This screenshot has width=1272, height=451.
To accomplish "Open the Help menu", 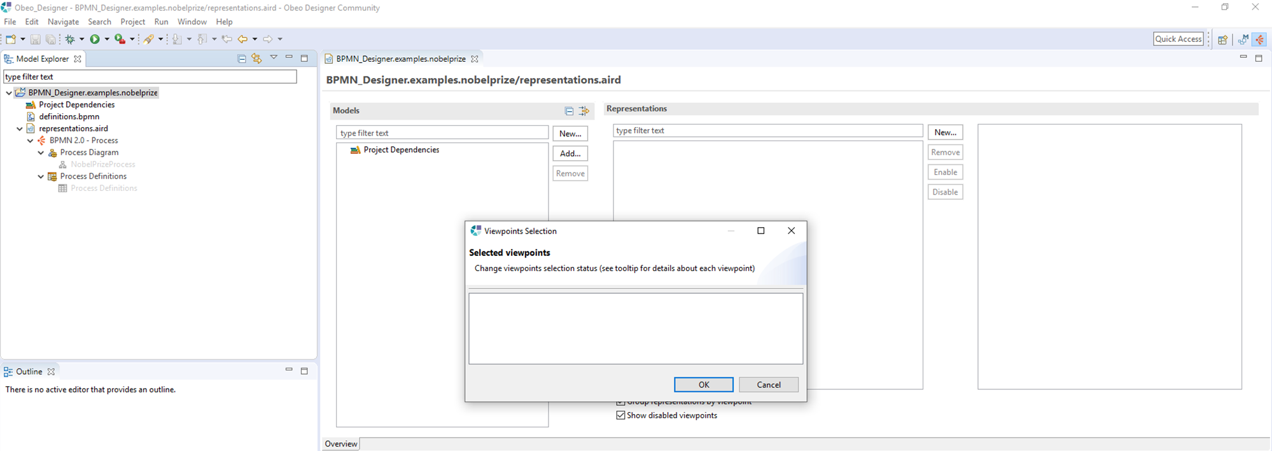I will [224, 22].
